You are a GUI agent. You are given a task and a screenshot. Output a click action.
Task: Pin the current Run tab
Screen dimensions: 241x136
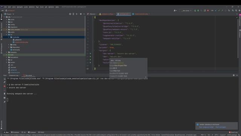[5, 102]
